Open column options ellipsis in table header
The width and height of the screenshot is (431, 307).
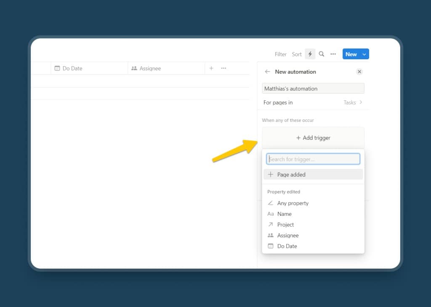point(223,68)
